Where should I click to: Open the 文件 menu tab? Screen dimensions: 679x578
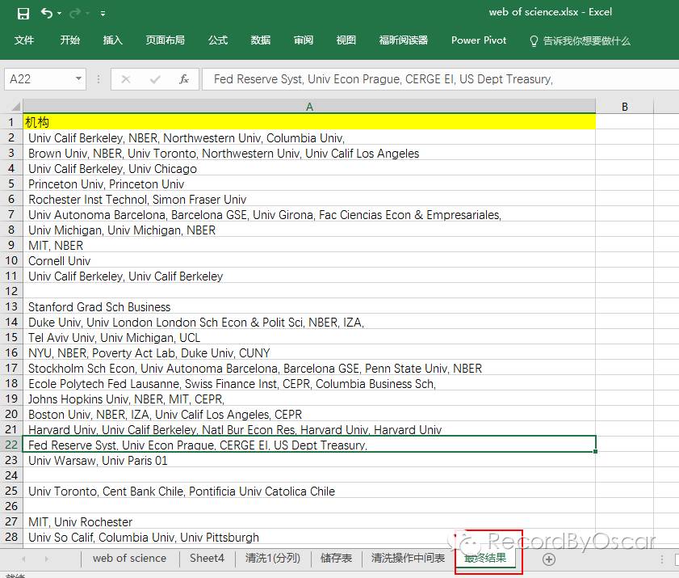23,40
